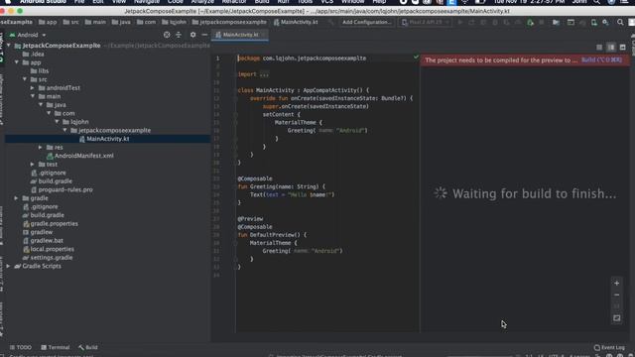This screenshot has height=357, width=635.
Task: Unfold the collapsed import block
Action: 264,74
